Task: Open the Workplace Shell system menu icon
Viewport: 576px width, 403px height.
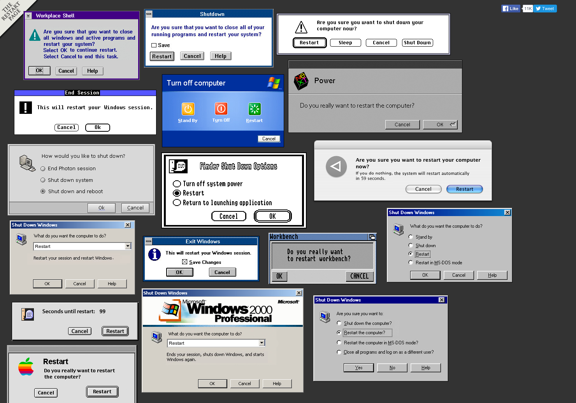Action: click(x=28, y=16)
